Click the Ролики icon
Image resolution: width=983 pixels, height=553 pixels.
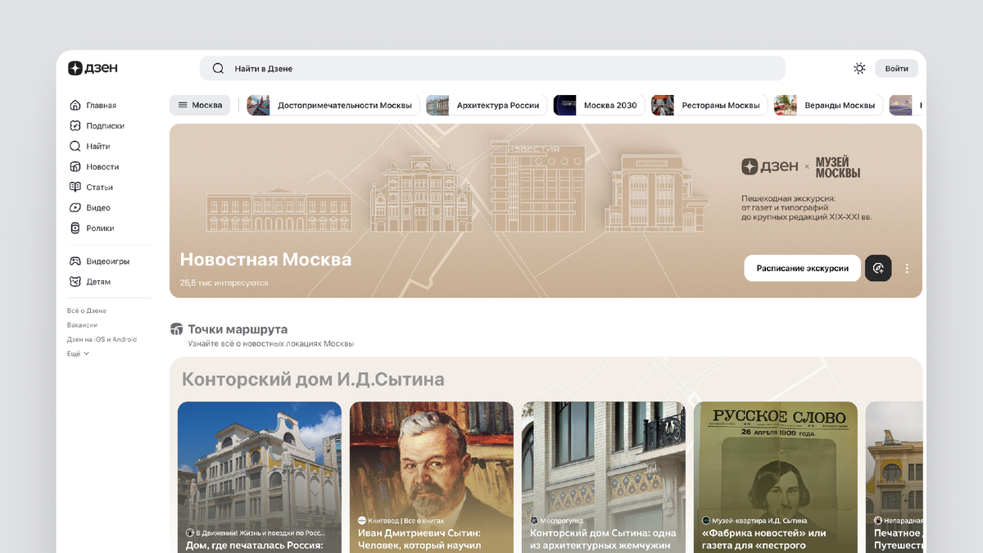click(x=75, y=228)
